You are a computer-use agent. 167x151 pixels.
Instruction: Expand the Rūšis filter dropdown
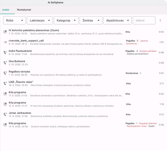click(x=15, y=20)
